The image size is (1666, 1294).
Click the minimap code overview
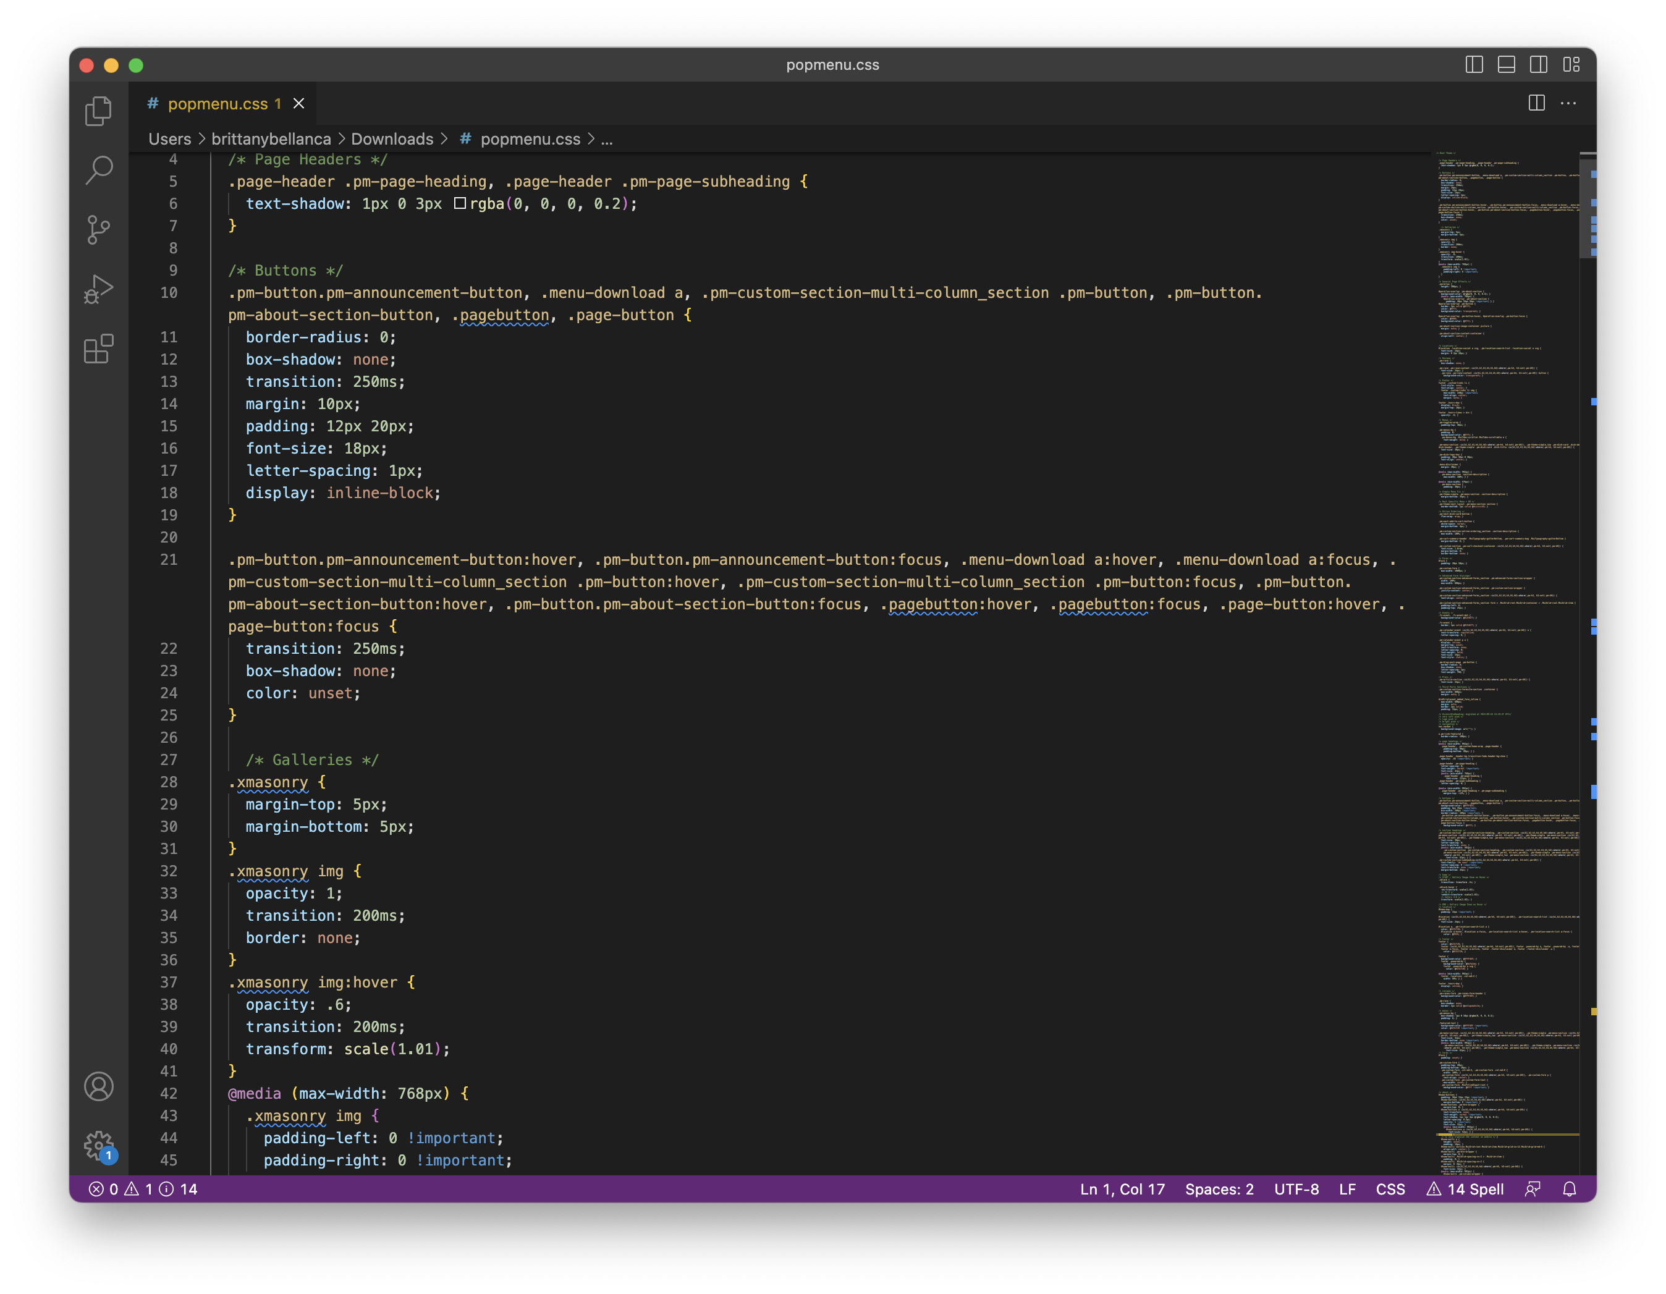point(1507,662)
